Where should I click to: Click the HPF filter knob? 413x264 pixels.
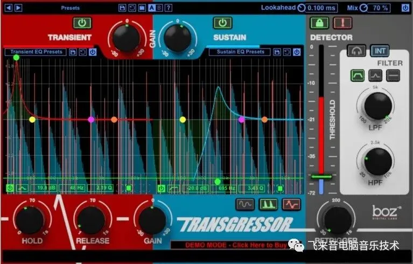pyautogui.click(x=377, y=162)
